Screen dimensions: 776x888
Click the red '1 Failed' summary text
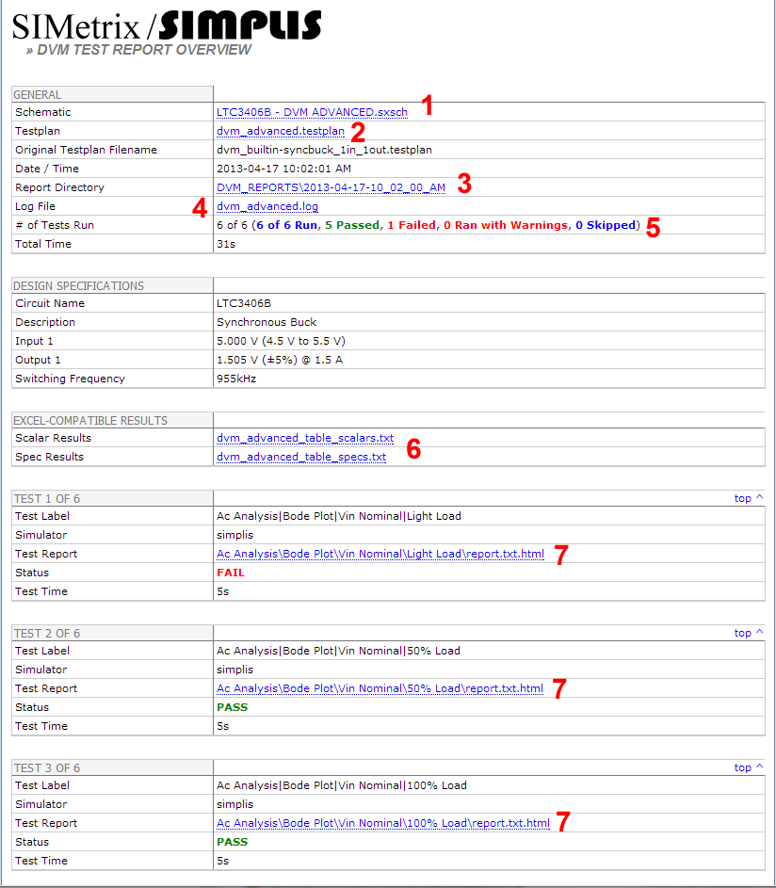[x=412, y=225]
